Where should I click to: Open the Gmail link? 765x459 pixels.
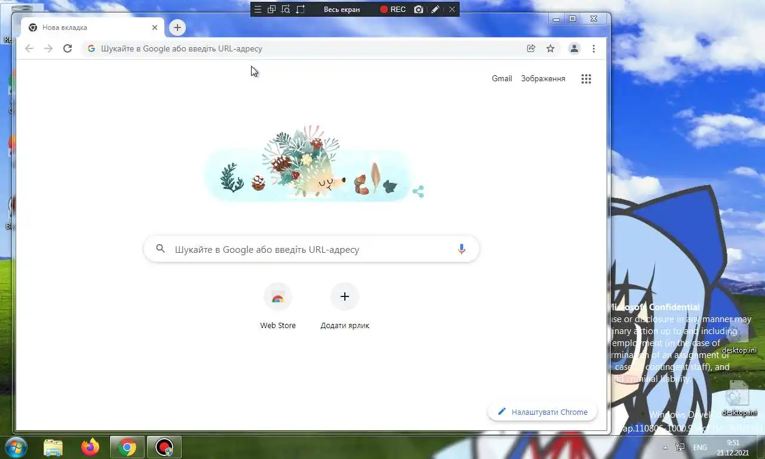(502, 78)
